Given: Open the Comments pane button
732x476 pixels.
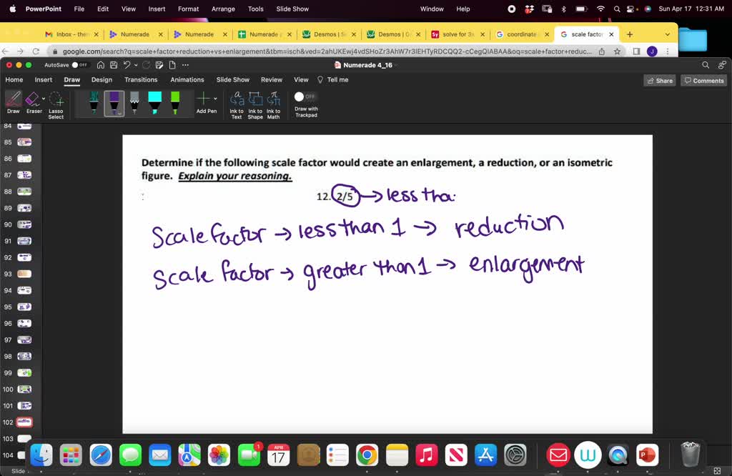Looking at the screenshot, I should point(703,81).
